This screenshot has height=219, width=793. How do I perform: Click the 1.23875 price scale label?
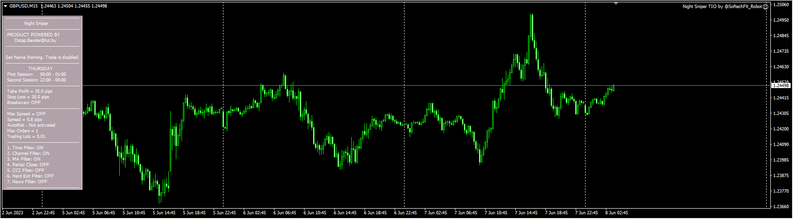pyautogui.click(x=781, y=176)
